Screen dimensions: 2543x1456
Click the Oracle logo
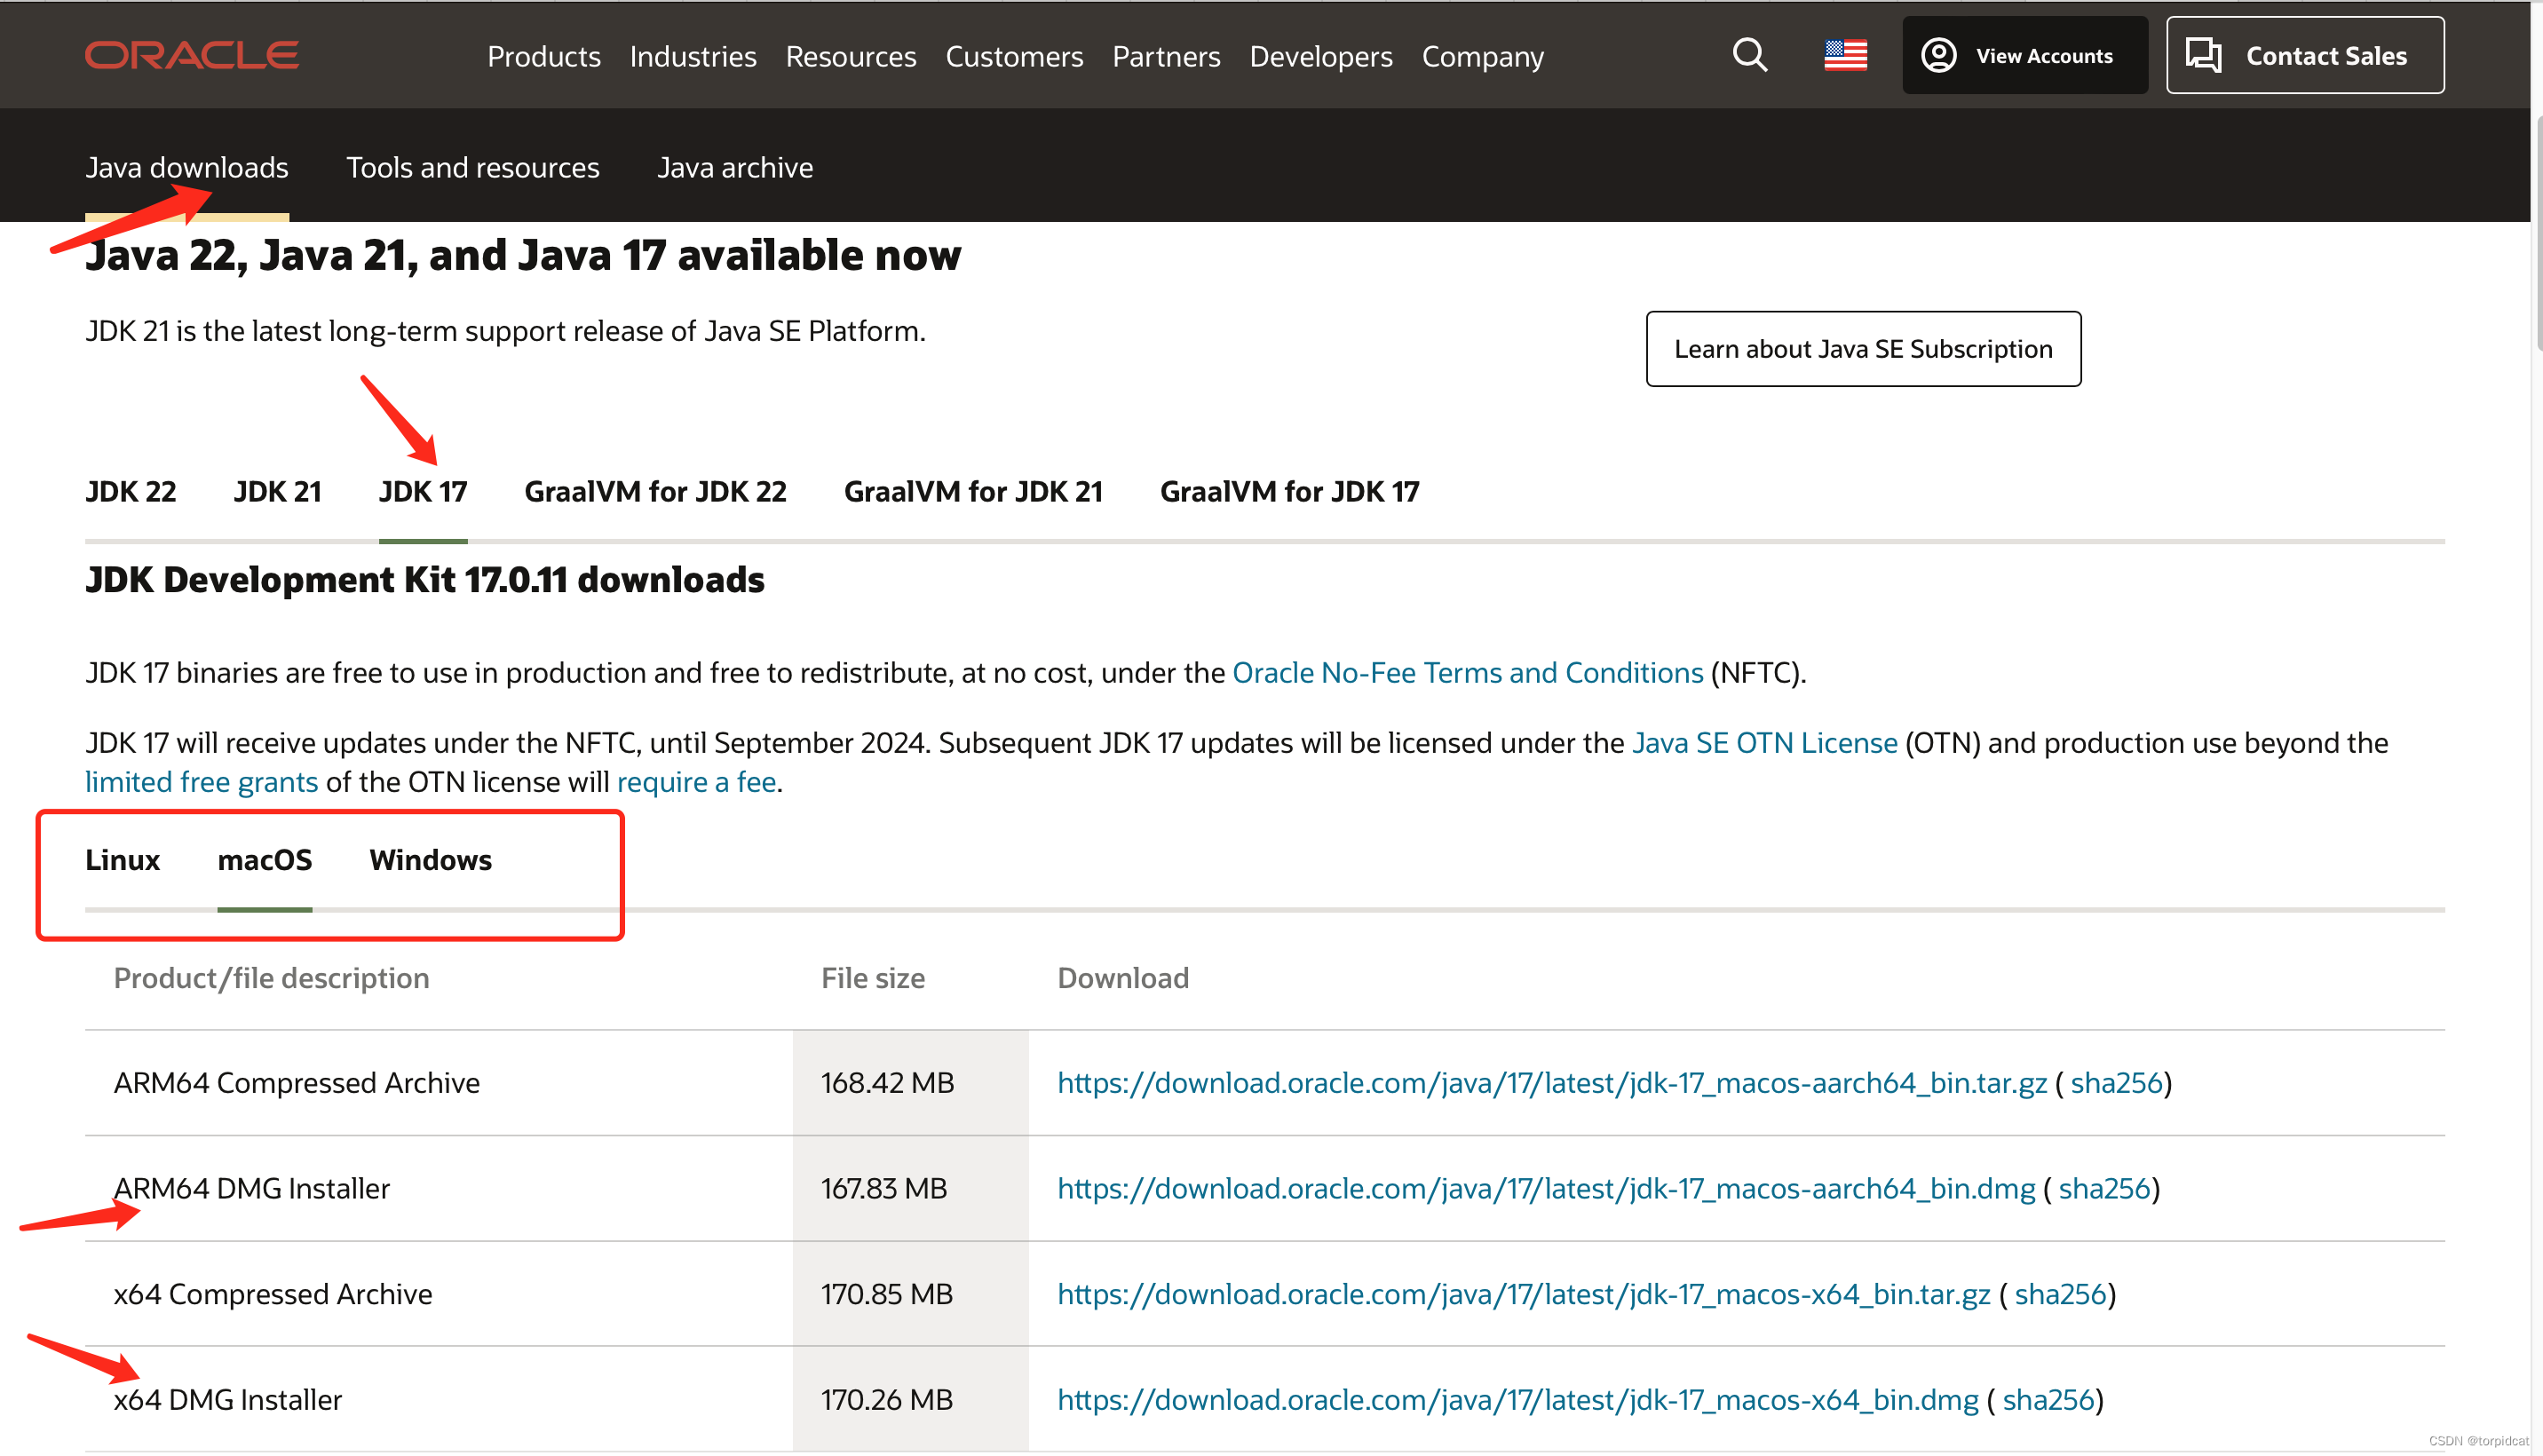point(192,55)
